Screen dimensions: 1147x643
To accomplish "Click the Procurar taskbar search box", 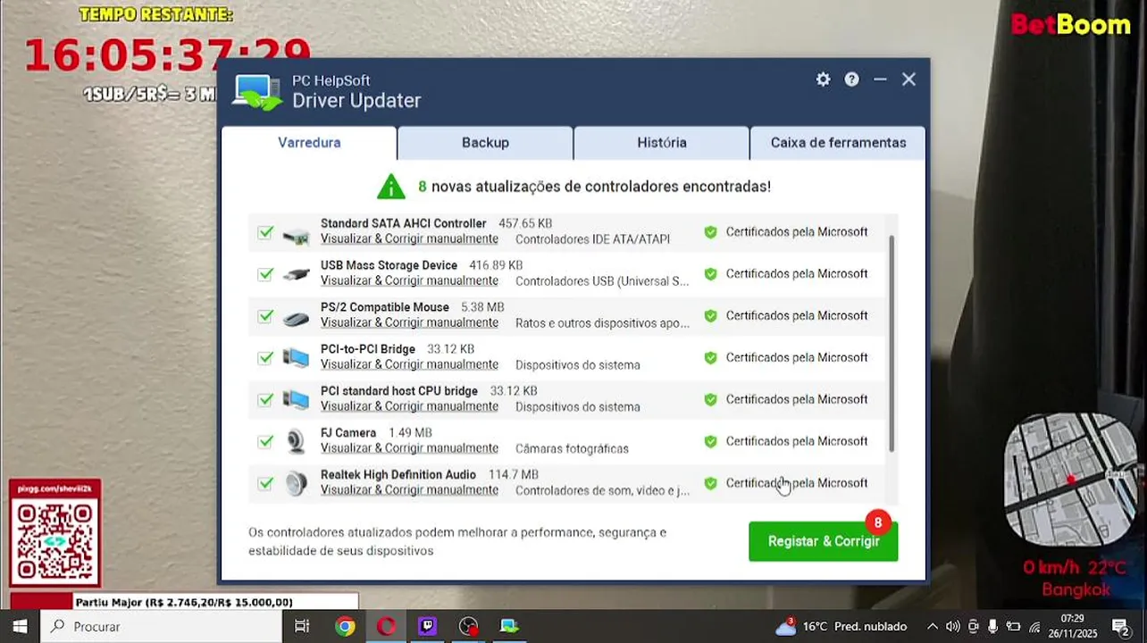I will click(161, 626).
